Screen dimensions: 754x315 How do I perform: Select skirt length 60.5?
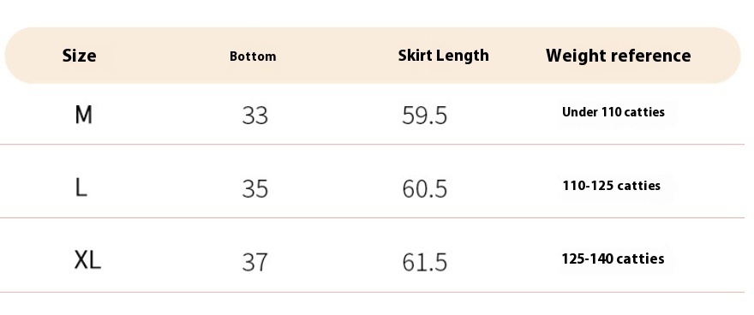coord(425,188)
